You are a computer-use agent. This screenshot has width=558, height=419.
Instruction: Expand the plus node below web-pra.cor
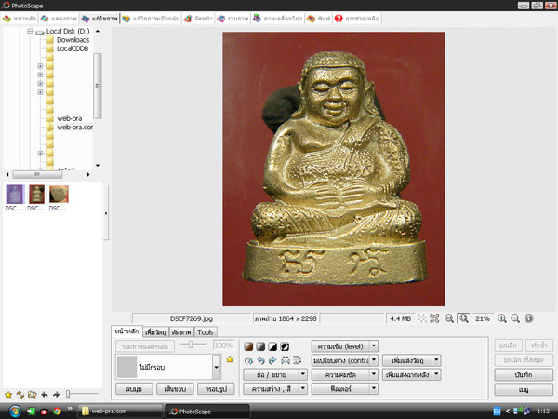coord(40,154)
